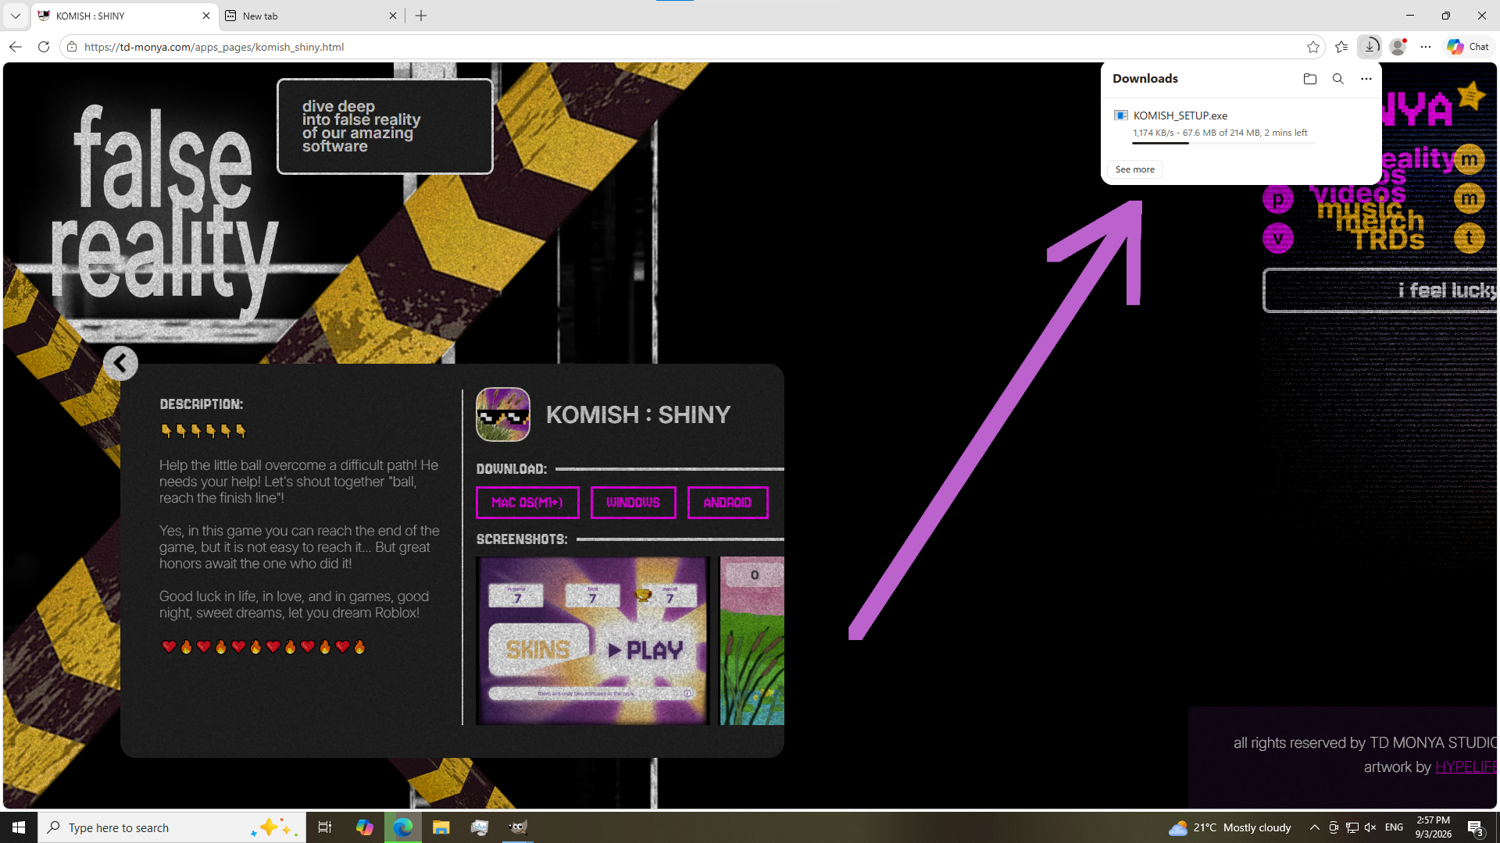Screen dimensions: 1500x843
Task: Open the Favorites collection icon
Action: pos(1341,47)
